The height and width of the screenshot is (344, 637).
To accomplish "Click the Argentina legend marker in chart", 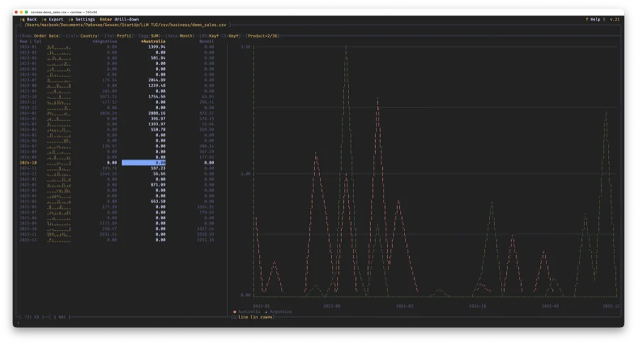I will click(x=266, y=311).
